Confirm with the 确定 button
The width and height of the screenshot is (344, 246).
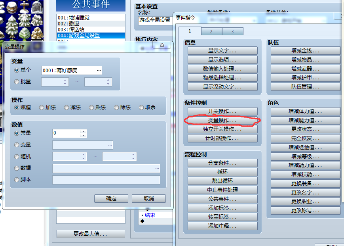click(x=111, y=198)
